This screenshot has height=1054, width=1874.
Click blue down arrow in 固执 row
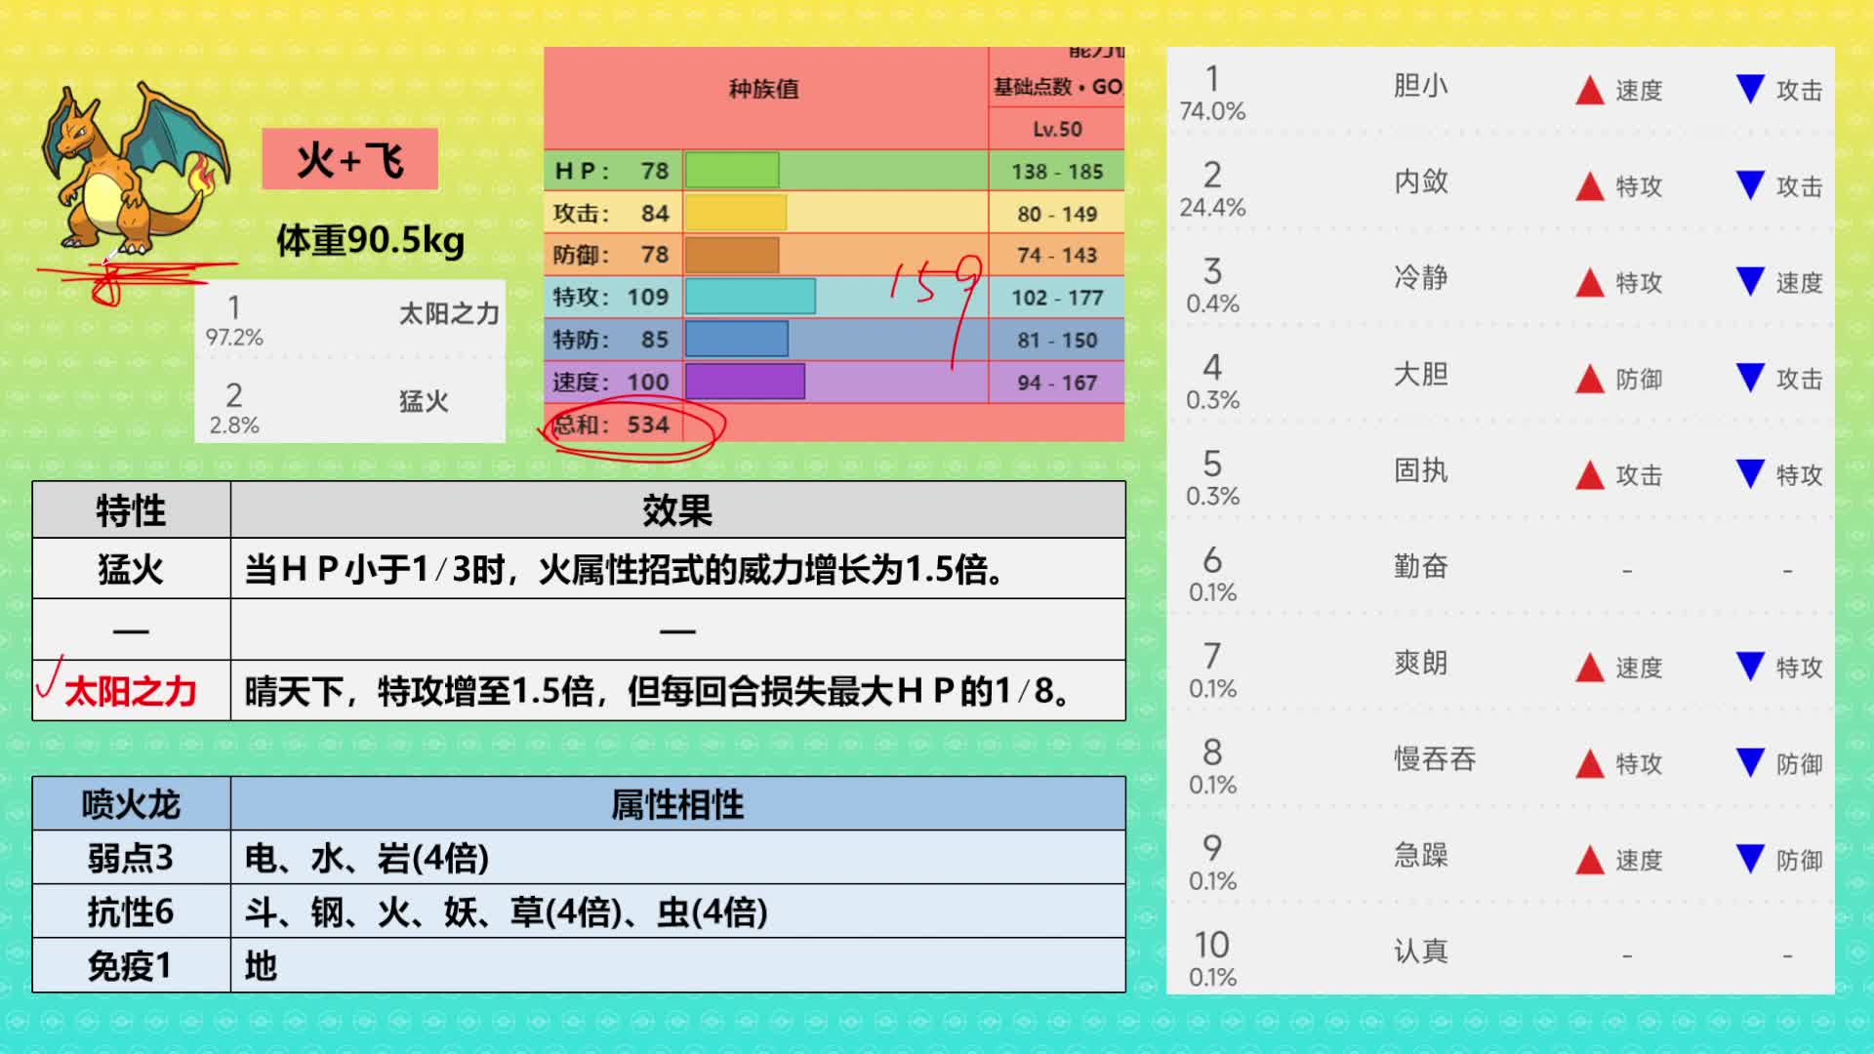1750,473
